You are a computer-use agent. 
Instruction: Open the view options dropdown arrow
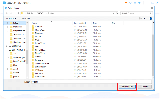144,18
